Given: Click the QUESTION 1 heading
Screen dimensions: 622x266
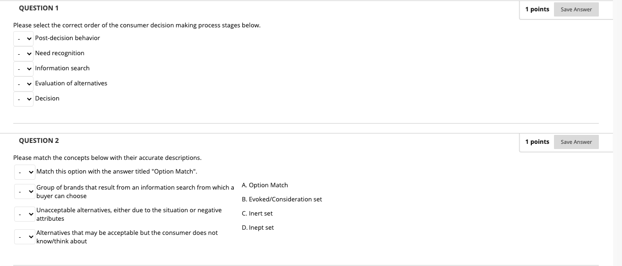Looking at the screenshot, I should click(x=39, y=8).
